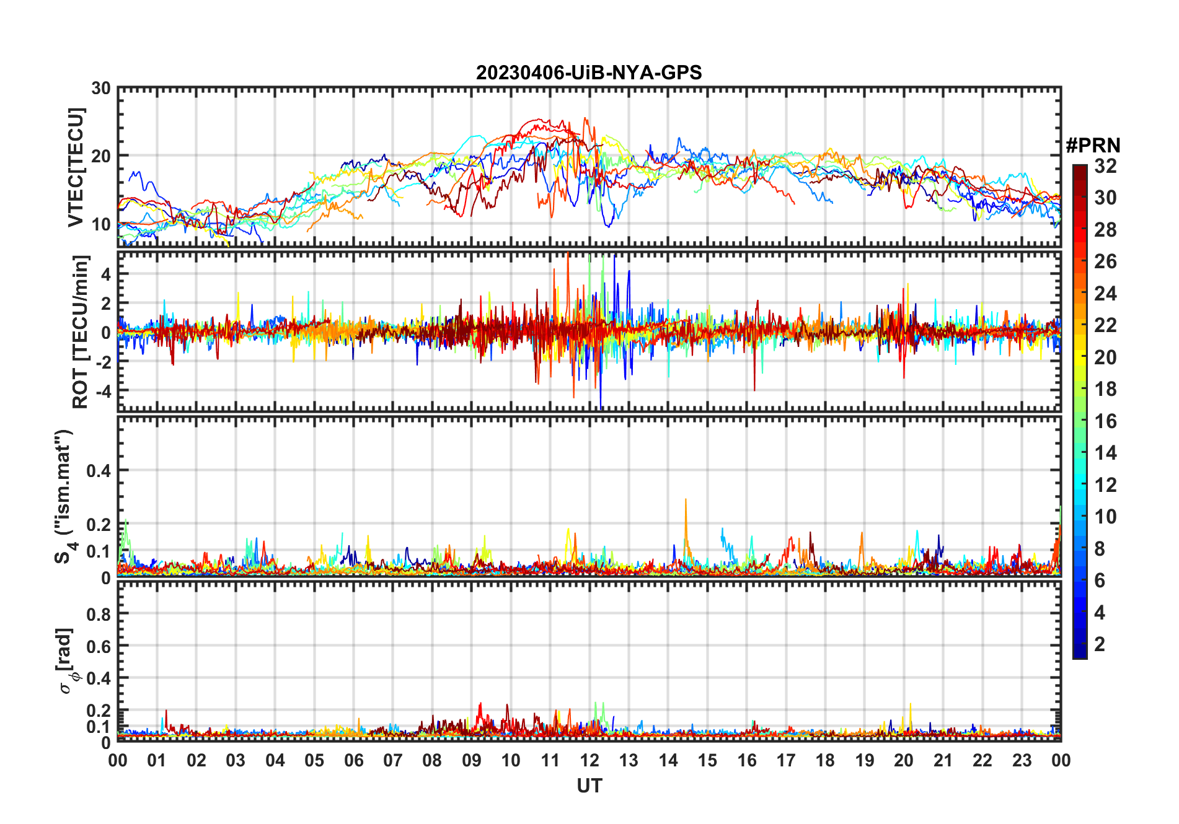Viewport: 1179px width, 824px height.
Task: Click the PRN jet colorbar strip
Action: click(1080, 411)
